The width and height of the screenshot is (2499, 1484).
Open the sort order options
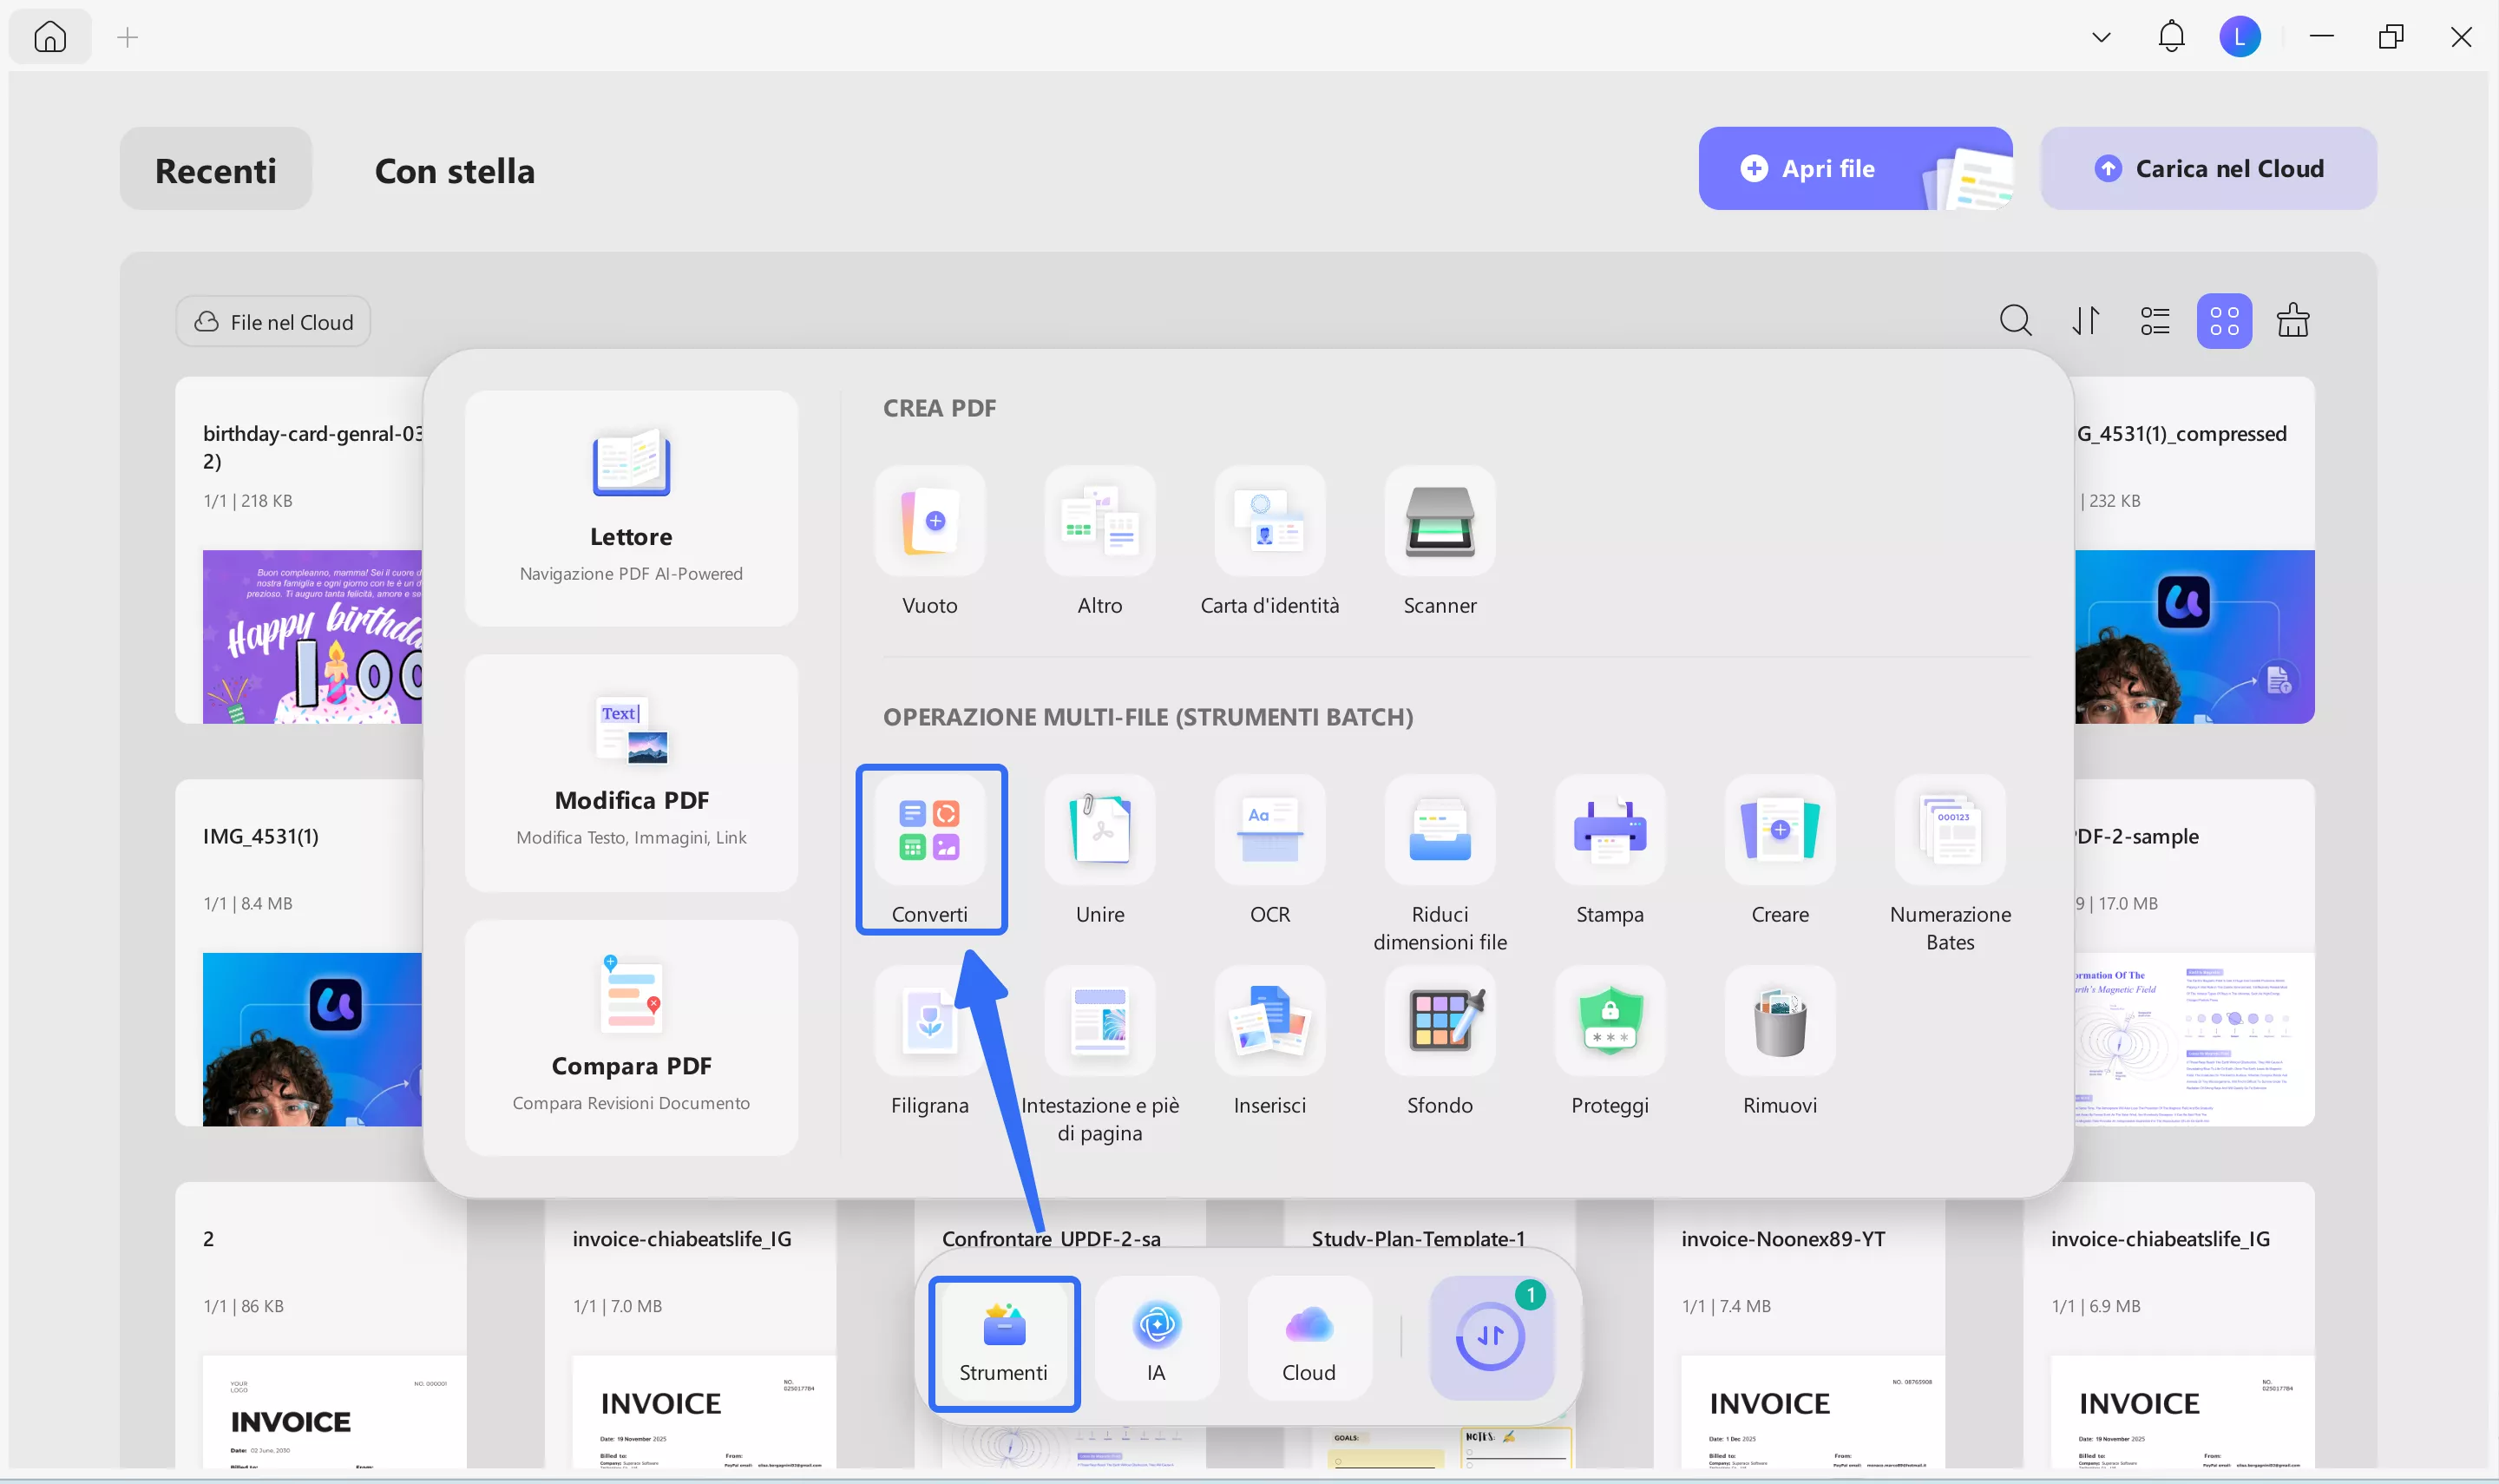click(x=2085, y=321)
